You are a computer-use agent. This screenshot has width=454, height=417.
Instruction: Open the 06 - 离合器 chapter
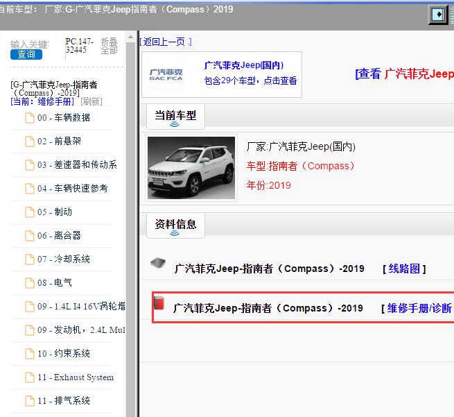click(x=59, y=235)
